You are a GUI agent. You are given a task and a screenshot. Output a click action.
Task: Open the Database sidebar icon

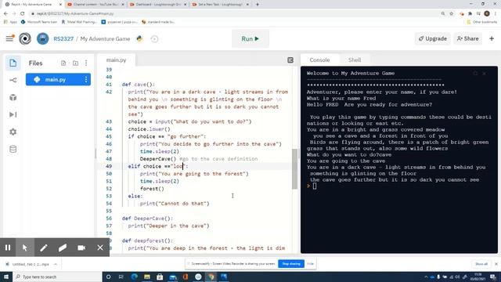click(x=13, y=149)
